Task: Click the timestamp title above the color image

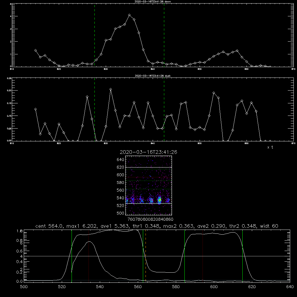Action: (x=148, y=152)
